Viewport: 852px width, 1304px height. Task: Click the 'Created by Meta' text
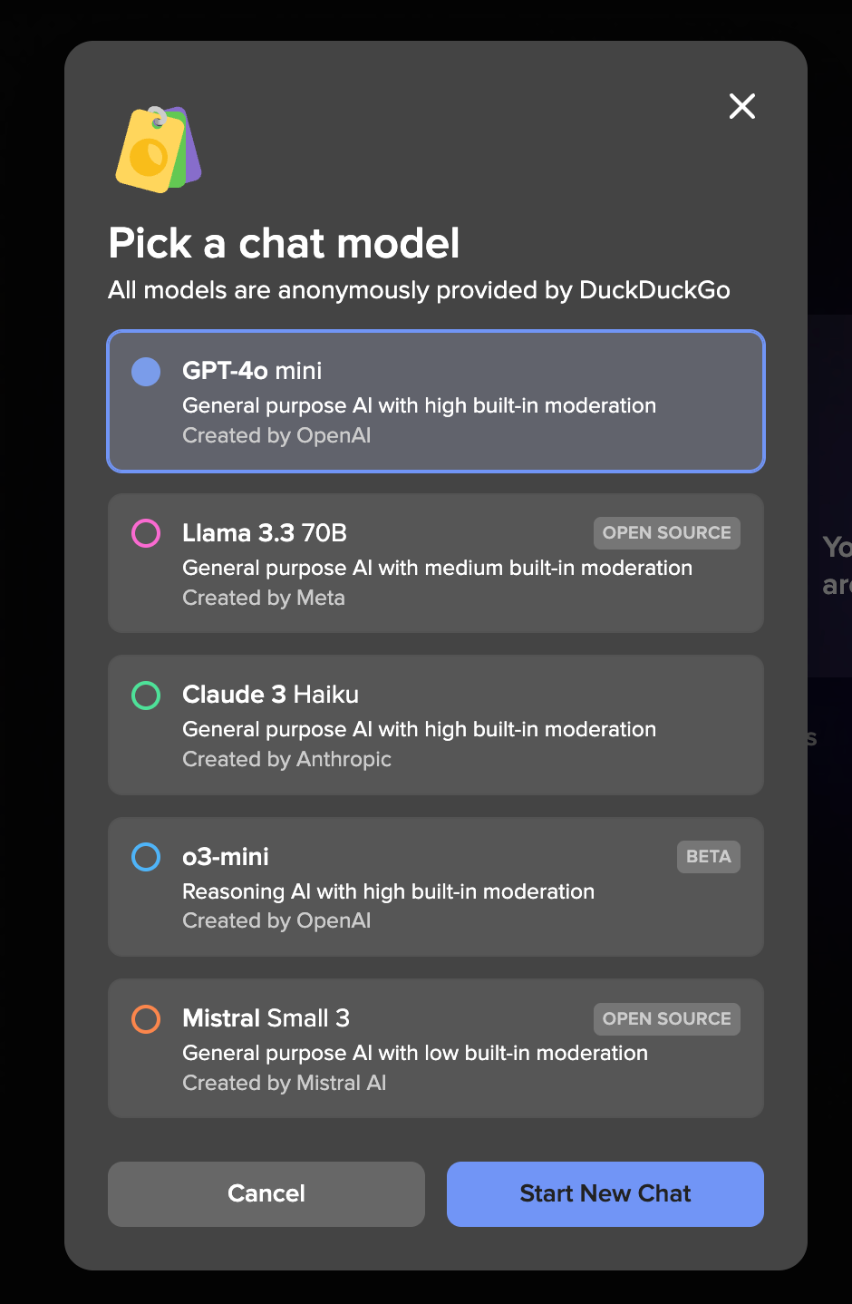pos(264,598)
